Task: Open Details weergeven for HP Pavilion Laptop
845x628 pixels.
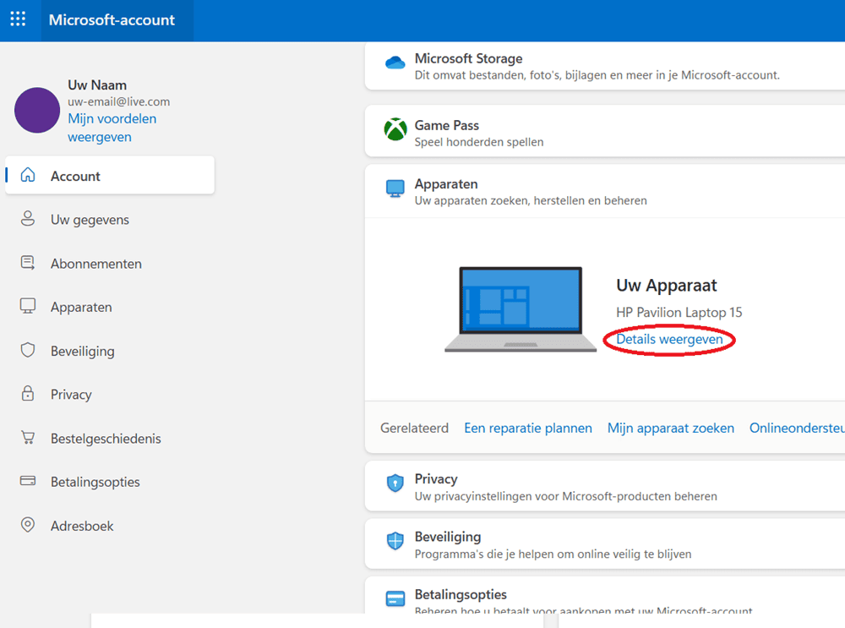Action: click(x=668, y=339)
